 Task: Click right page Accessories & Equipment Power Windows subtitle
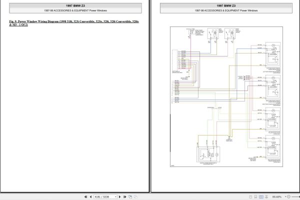226,10
